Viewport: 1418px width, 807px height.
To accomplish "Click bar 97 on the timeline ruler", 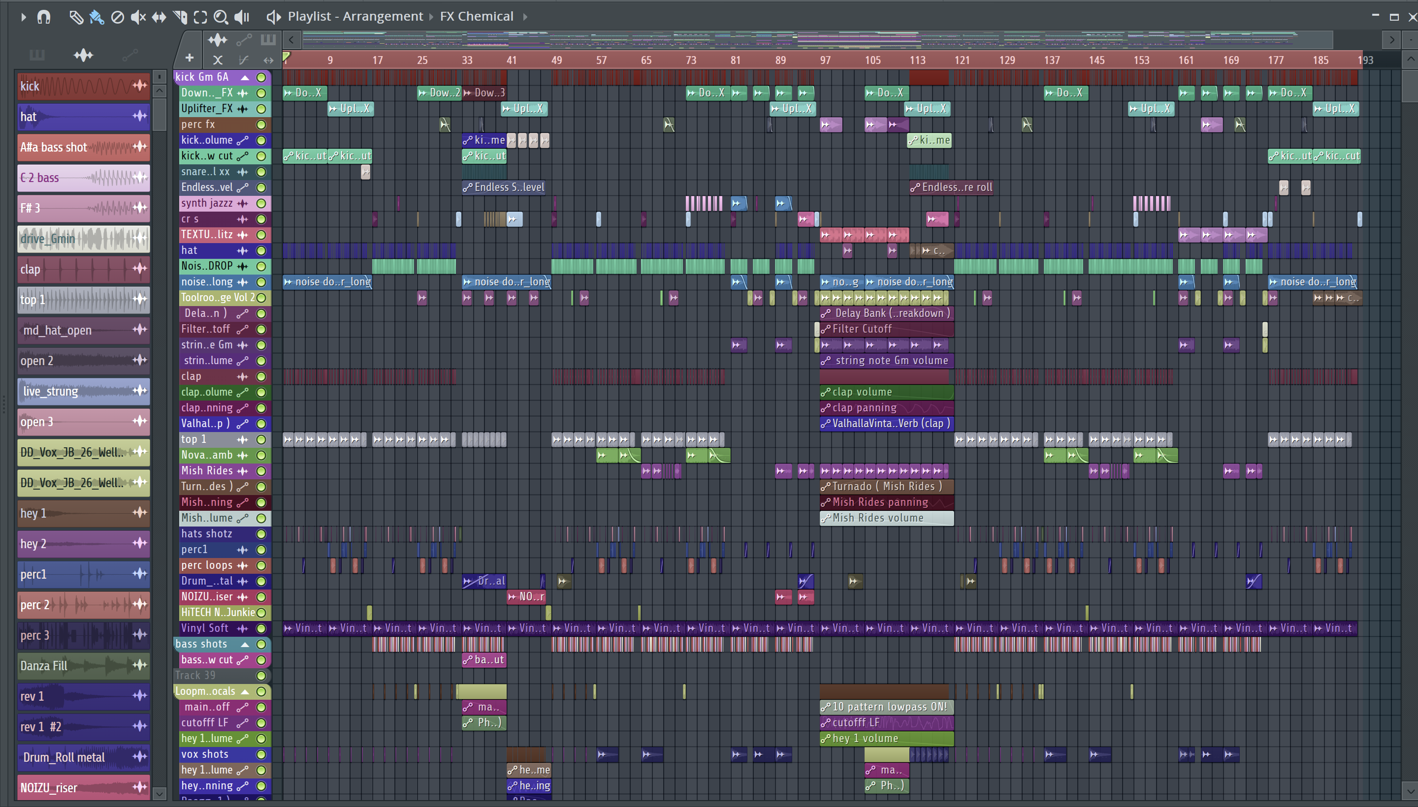I will tap(825, 60).
